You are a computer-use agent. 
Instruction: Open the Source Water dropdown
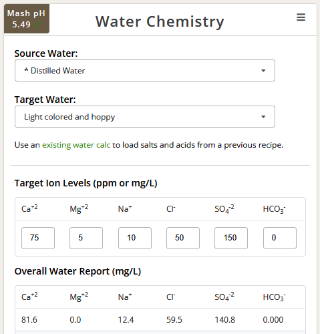(145, 70)
